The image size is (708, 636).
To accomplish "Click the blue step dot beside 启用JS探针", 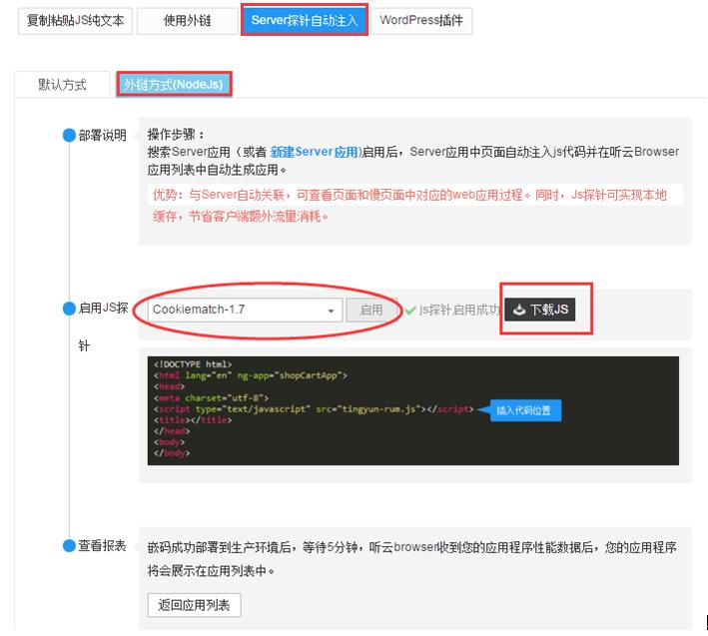I will click(69, 309).
